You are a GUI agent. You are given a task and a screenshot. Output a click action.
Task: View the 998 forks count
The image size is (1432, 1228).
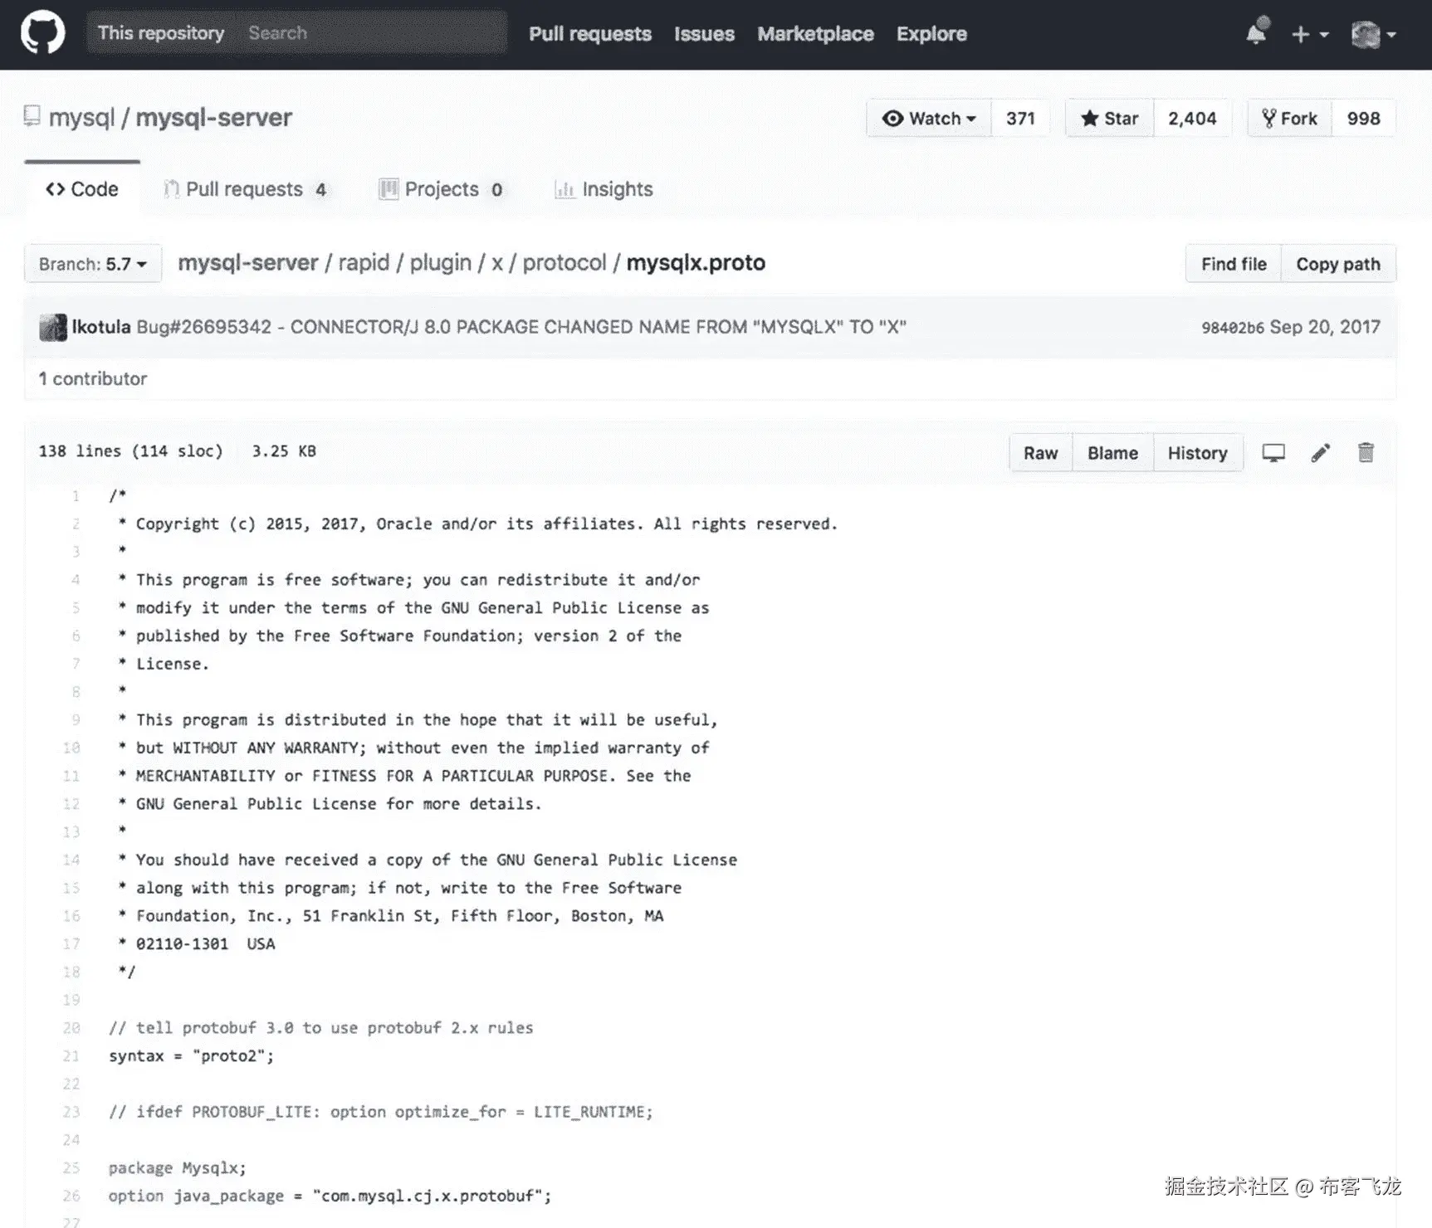click(x=1364, y=119)
